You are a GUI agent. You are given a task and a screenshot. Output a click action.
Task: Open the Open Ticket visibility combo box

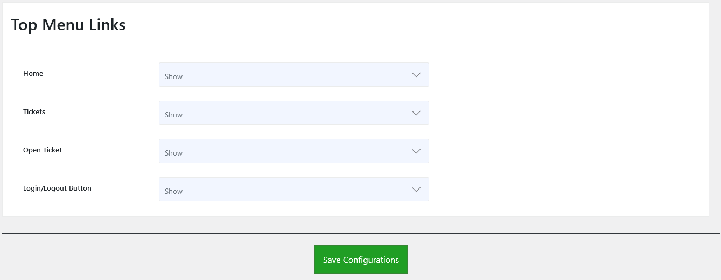click(x=293, y=151)
